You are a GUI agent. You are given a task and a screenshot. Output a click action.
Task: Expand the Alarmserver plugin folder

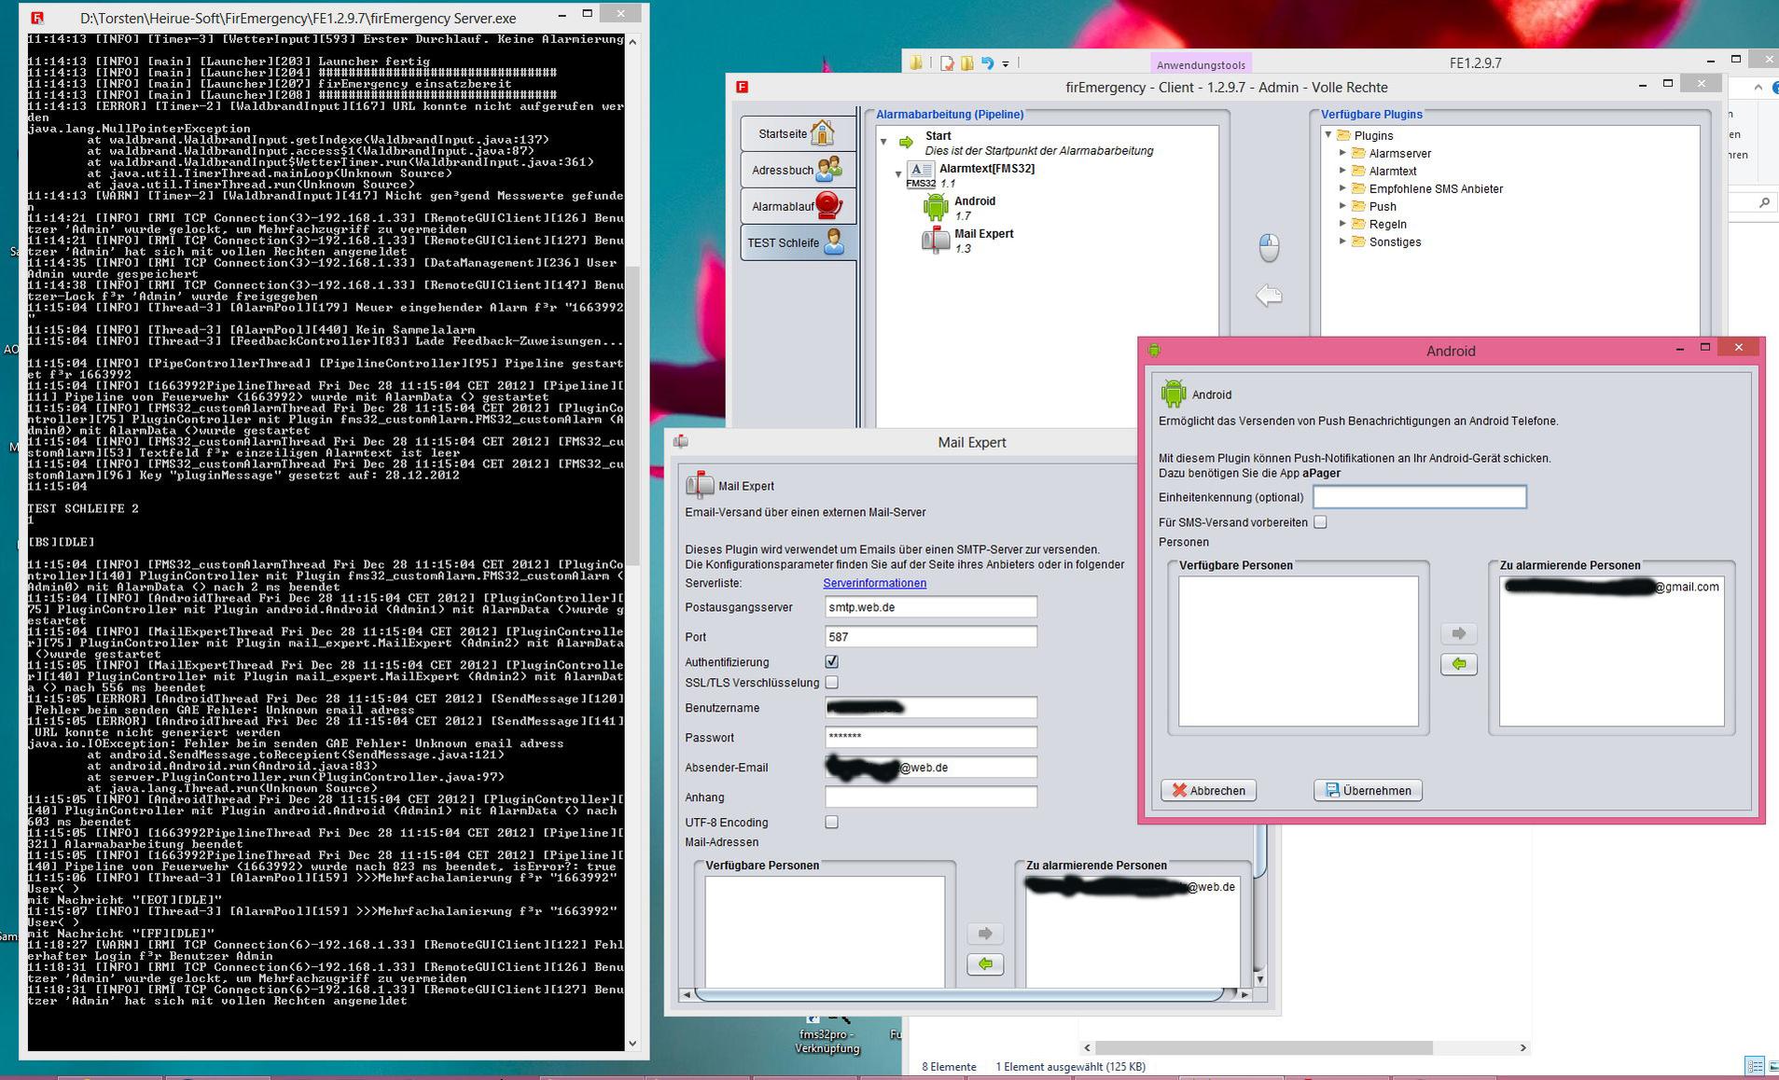(1342, 153)
